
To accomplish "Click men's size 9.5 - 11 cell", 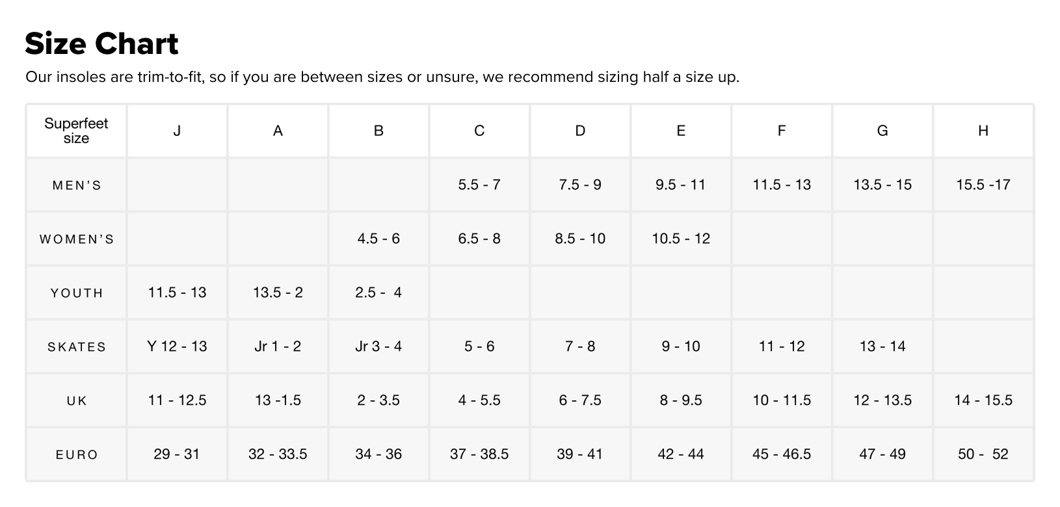I will (680, 185).
